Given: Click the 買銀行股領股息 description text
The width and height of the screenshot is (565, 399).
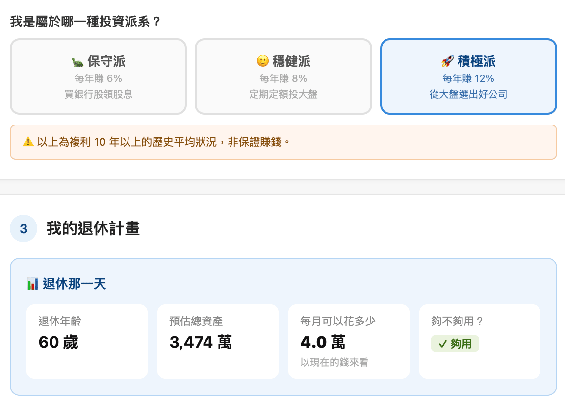Looking at the screenshot, I should click(99, 94).
